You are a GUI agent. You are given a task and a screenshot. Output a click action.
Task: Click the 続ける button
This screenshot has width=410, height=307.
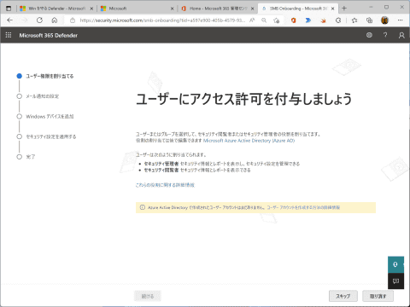tap(148, 296)
